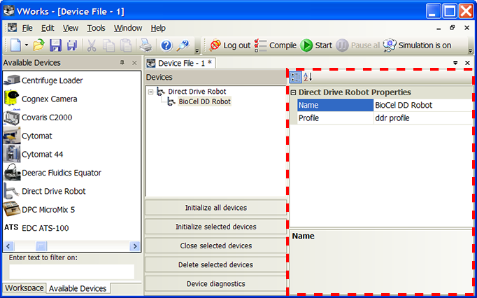Screen dimensions: 477x298
Task: Switch properties to categorized view
Action: point(295,77)
